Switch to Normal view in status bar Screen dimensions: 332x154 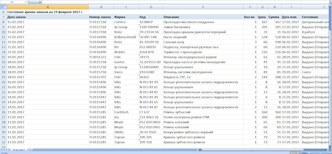coord(293,153)
